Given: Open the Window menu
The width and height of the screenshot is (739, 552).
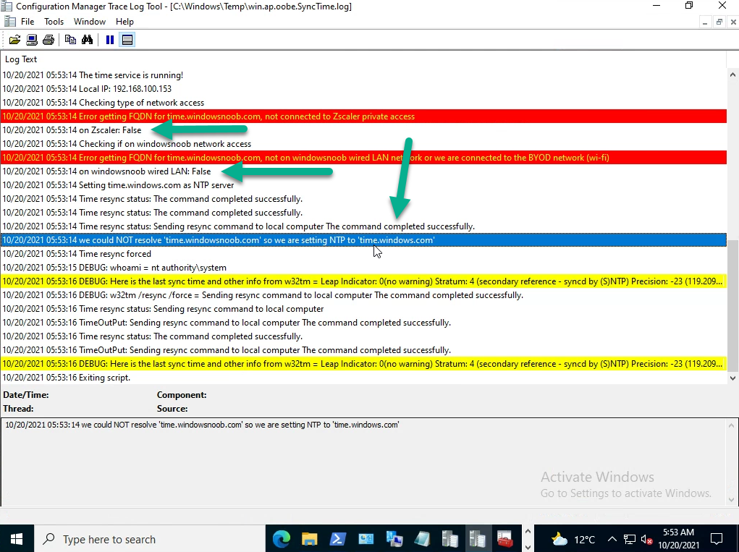Looking at the screenshot, I should click(x=90, y=22).
